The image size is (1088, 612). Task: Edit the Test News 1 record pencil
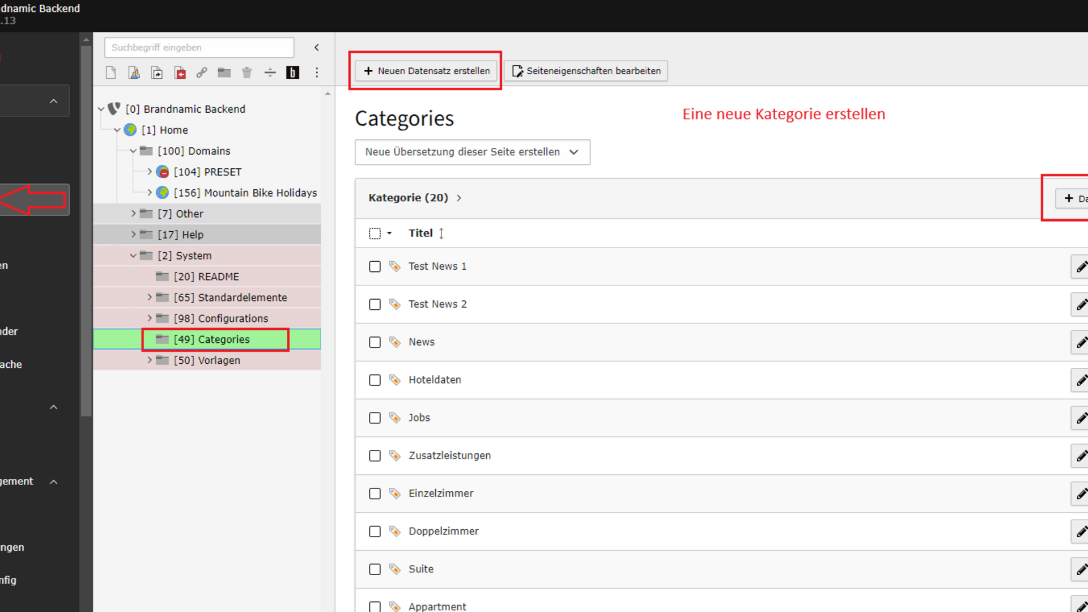pyautogui.click(x=1081, y=266)
